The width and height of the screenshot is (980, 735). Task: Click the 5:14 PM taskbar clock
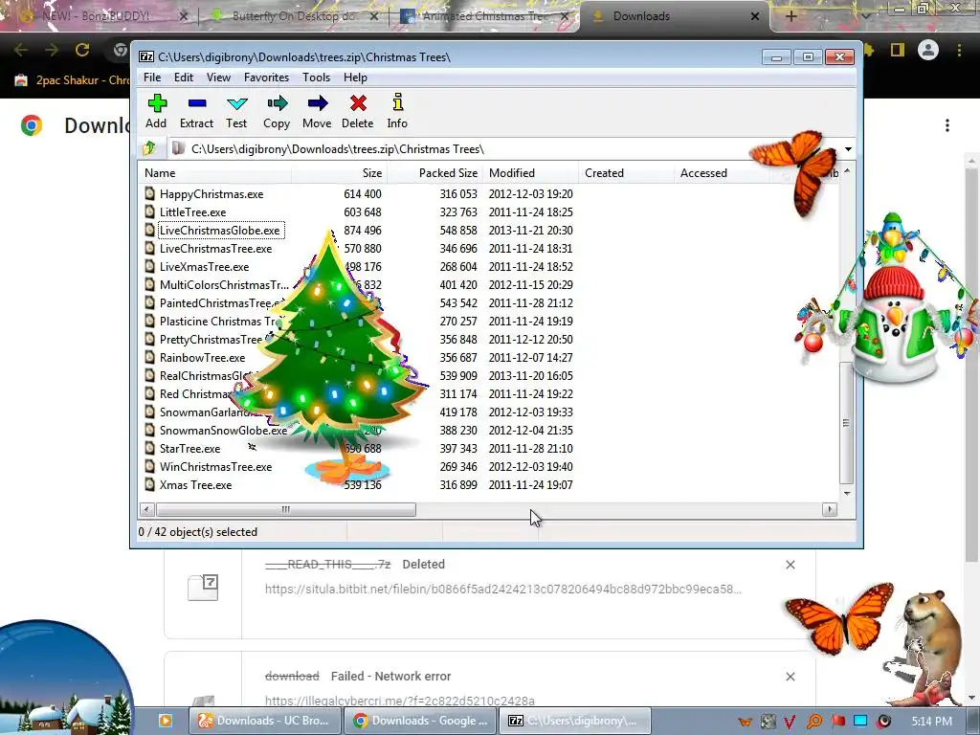coord(931,722)
